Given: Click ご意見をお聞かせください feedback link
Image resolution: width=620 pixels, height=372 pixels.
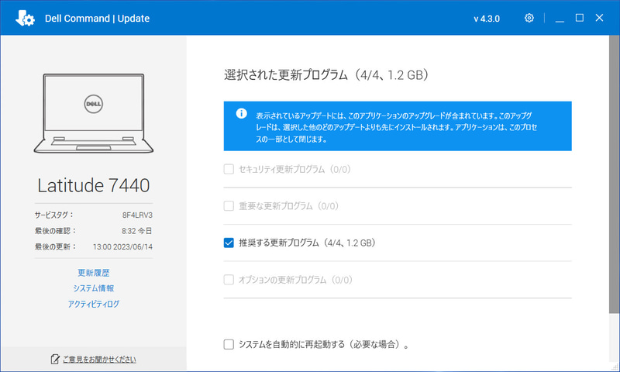Looking at the screenshot, I should pyautogui.click(x=99, y=360).
